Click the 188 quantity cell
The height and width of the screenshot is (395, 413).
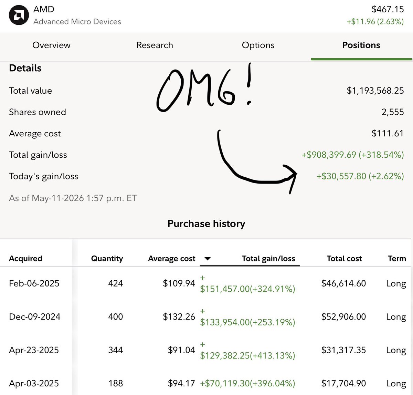(x=115, y=384)
